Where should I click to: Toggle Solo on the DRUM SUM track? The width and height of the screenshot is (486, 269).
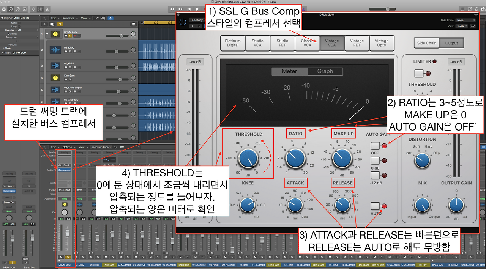tap(70, 36)
